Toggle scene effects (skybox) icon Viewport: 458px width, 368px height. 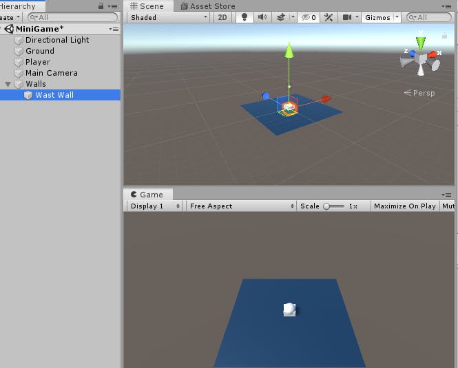coord(281,17)
